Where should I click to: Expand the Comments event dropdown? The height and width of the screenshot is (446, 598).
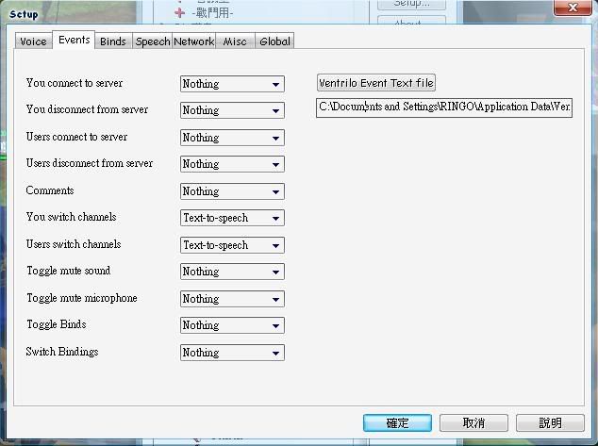(232, 191)
